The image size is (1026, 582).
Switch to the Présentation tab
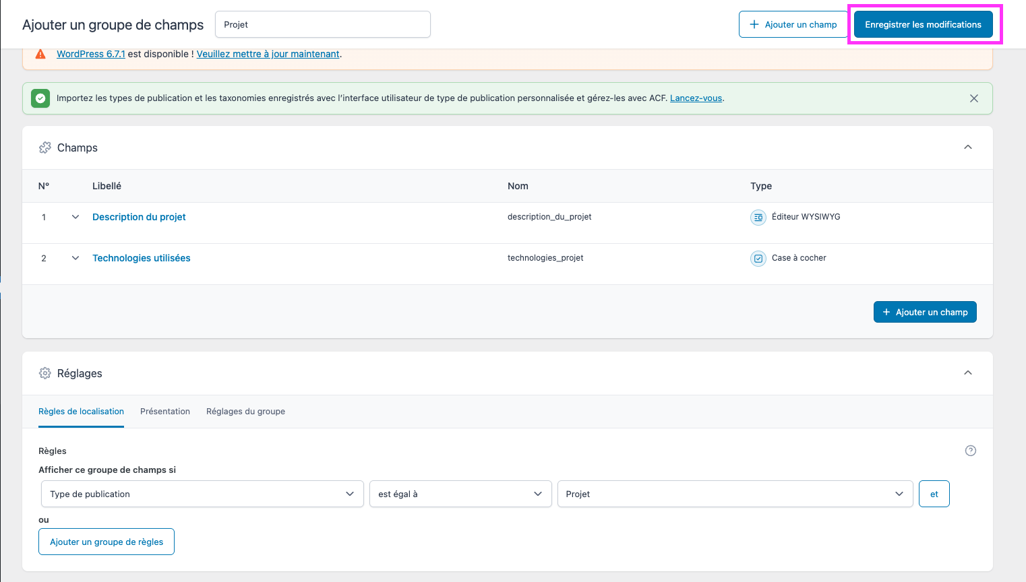pos(165,412)
